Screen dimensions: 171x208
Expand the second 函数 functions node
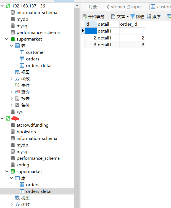12,204
